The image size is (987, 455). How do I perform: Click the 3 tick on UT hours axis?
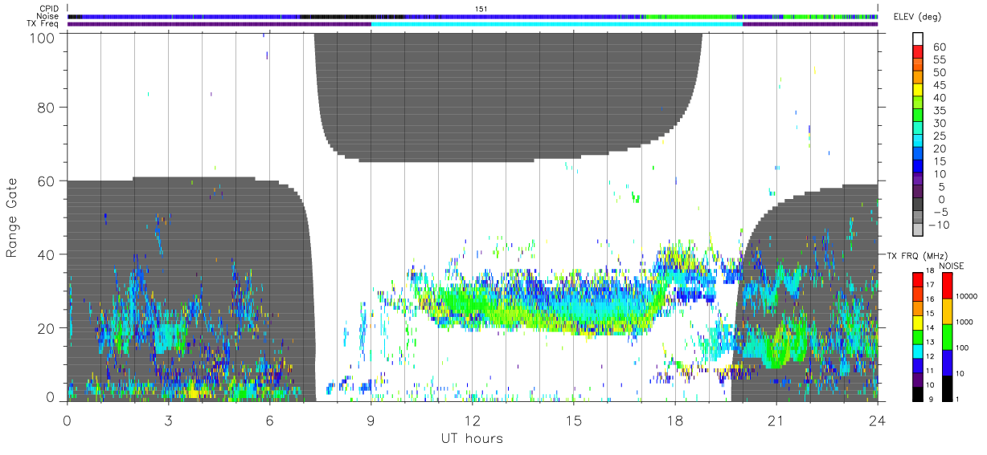tap(168, 420)
